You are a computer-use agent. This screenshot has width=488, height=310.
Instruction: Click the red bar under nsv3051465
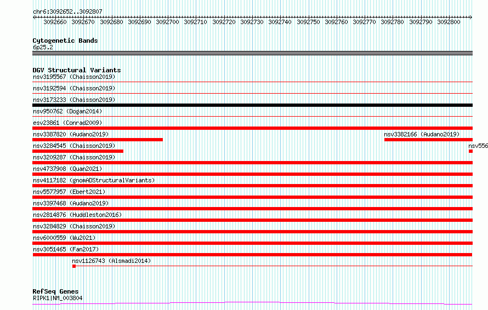point(252,255)
